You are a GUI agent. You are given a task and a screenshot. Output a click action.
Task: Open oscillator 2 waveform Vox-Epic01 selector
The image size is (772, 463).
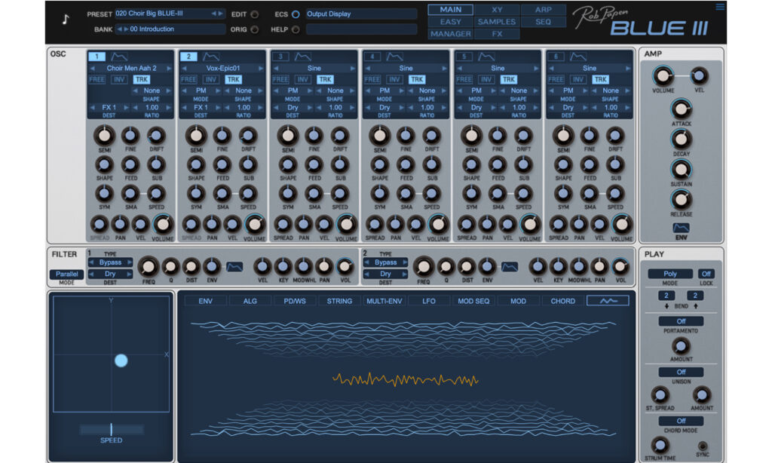tap(222, 68)
